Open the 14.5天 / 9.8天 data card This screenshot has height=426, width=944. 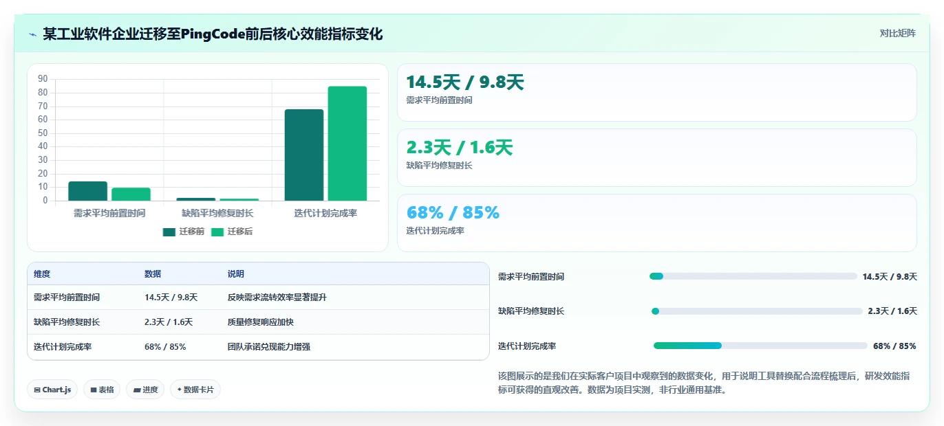pyautogui.click(x=657, y=93)
